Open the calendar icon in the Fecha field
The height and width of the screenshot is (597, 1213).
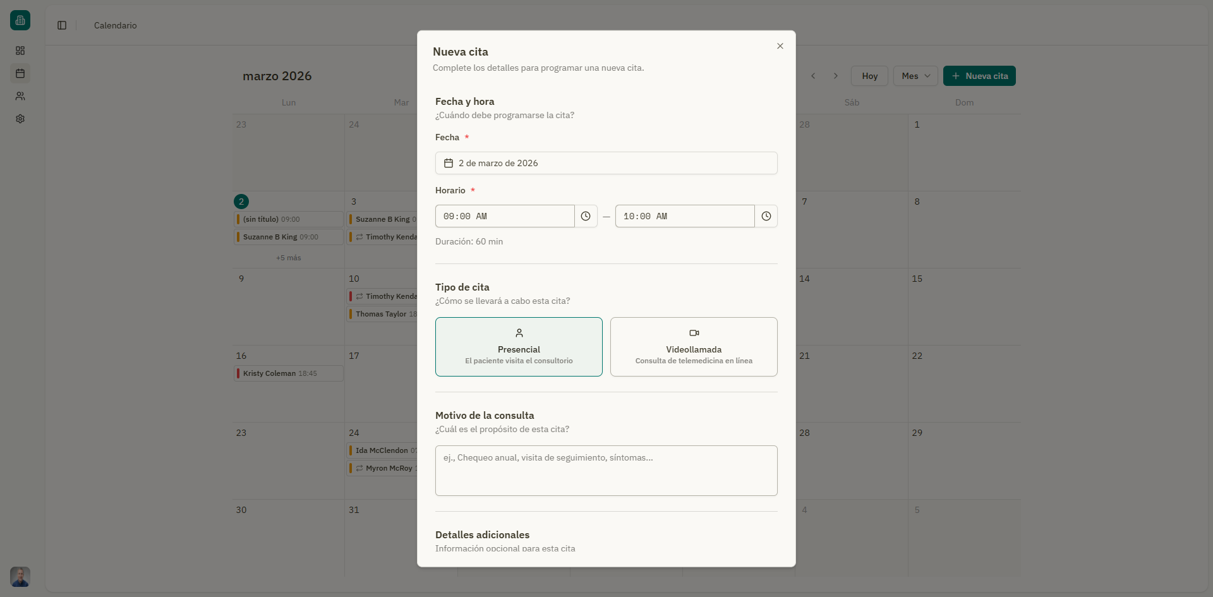click(x=449, y=163)
